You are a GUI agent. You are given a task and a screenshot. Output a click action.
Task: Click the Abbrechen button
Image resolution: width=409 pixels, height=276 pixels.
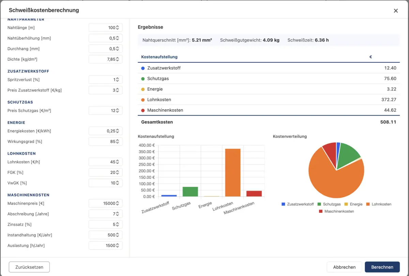pos(344,267)
